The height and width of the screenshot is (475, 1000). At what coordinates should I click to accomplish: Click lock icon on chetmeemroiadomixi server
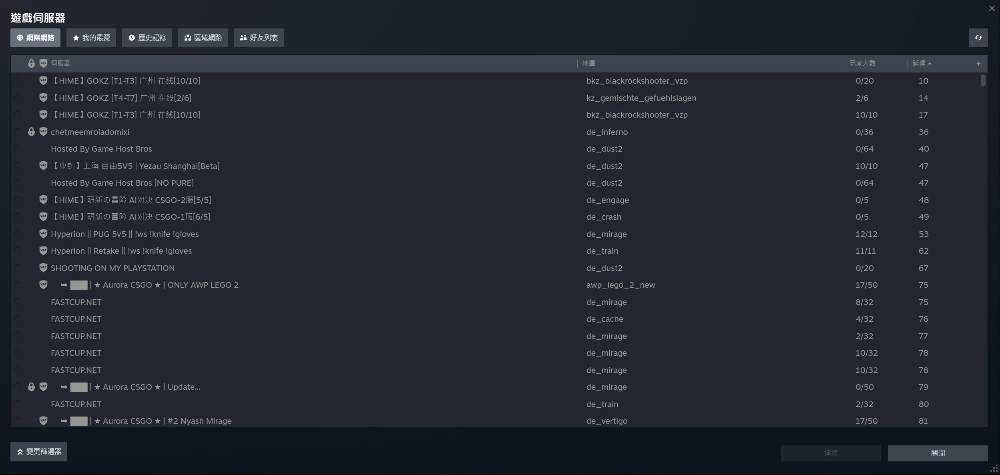click(31, 132)
